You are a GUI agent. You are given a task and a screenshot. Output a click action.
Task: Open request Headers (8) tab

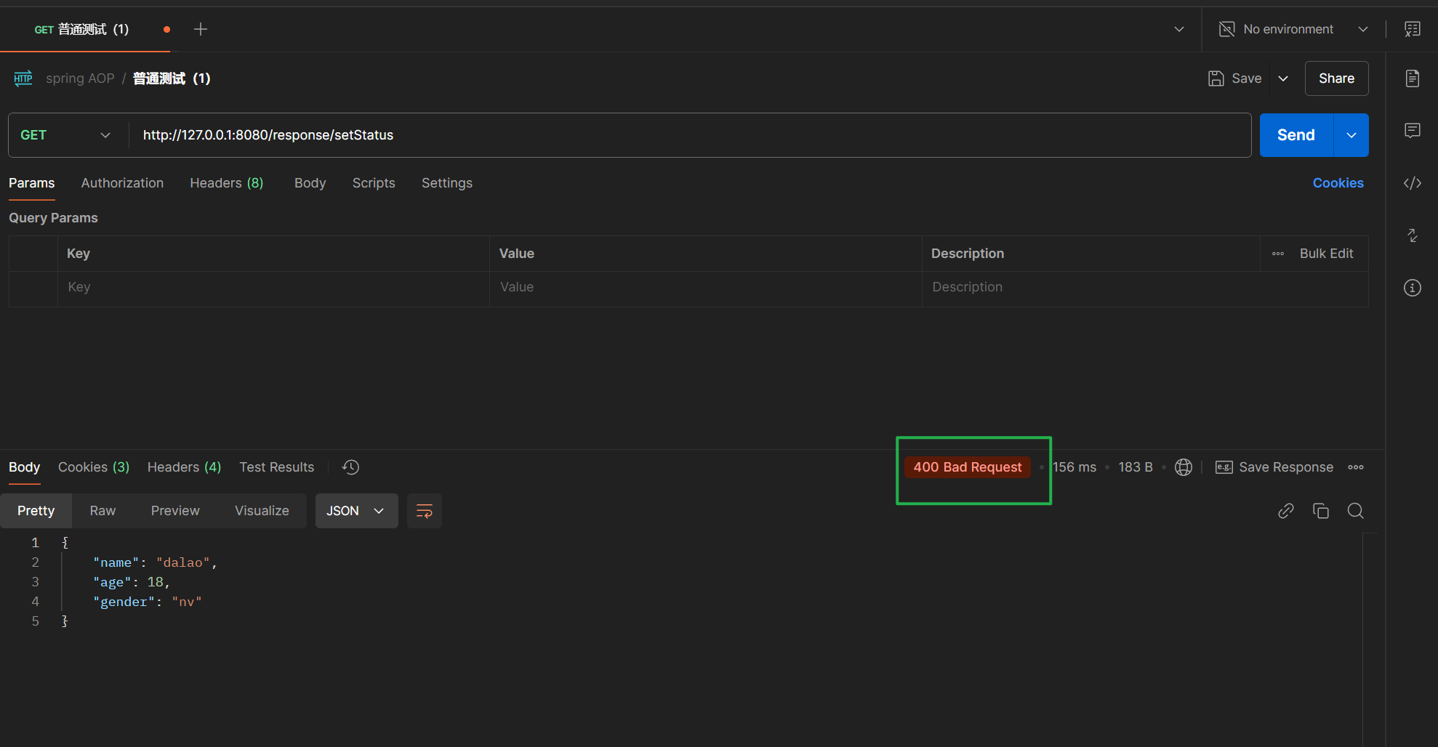227,183
